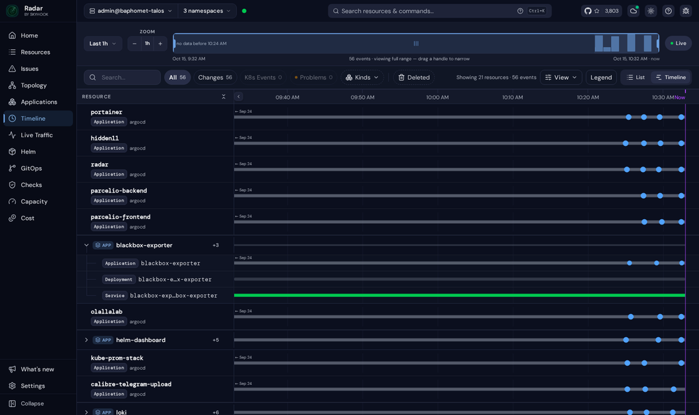Select the radar application row
This screenshot has width=699, height=415.
(x=155, y=169)
